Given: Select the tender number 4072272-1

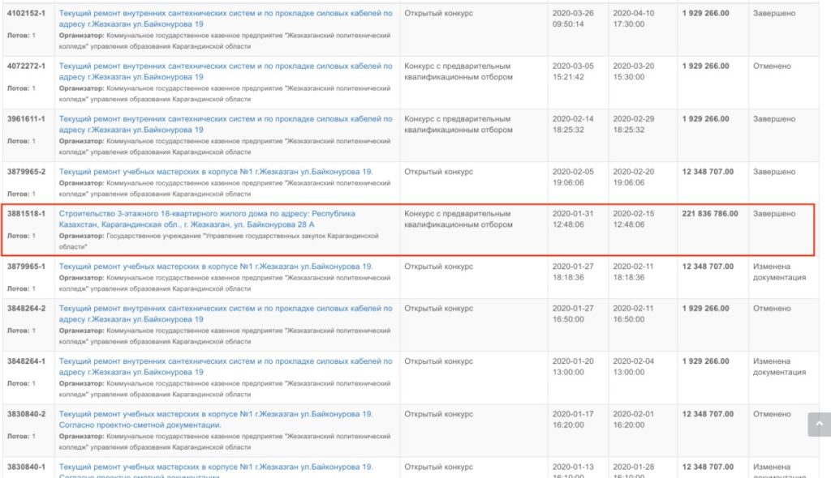Looking at the screenshot, I should [x=27, y=66].
